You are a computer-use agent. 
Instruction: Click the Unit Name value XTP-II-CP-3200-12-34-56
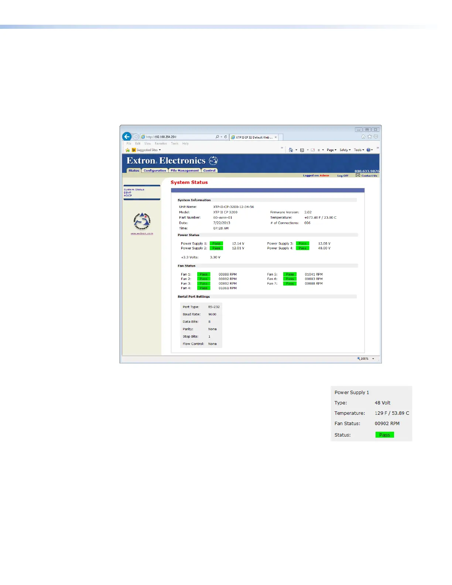tap(234, 207)
